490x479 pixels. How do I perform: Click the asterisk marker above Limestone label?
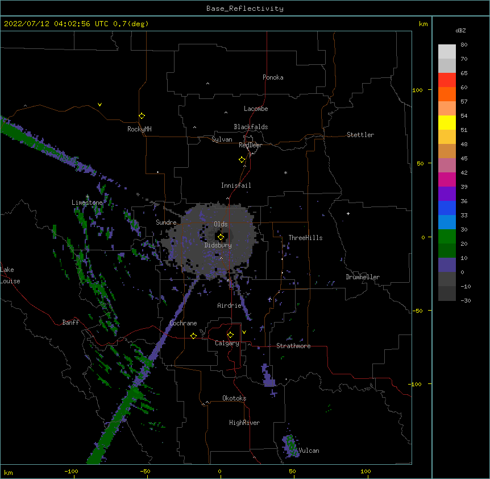[x=87, y=197]
